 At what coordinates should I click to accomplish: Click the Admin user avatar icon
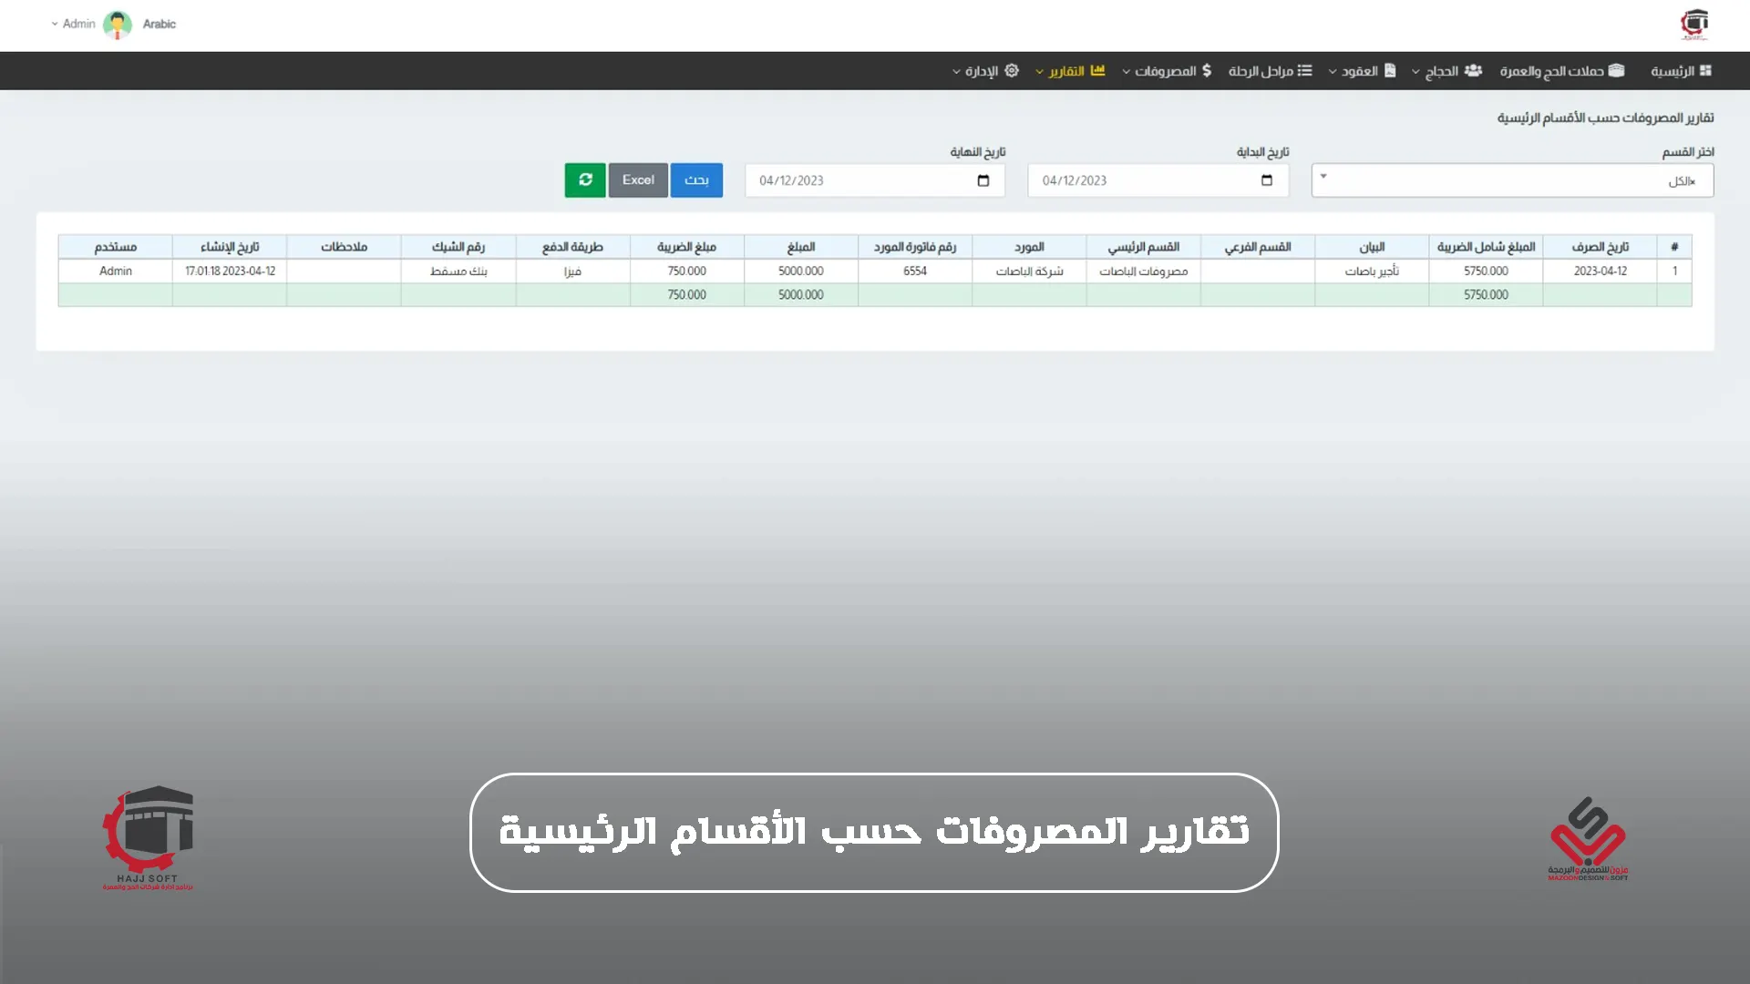pos(118,25)
